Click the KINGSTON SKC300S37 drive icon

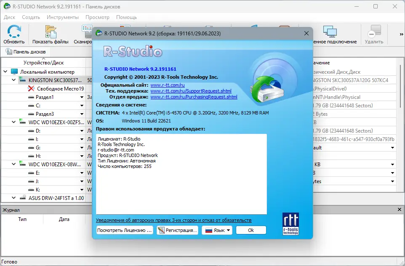[x=23, y=80]
